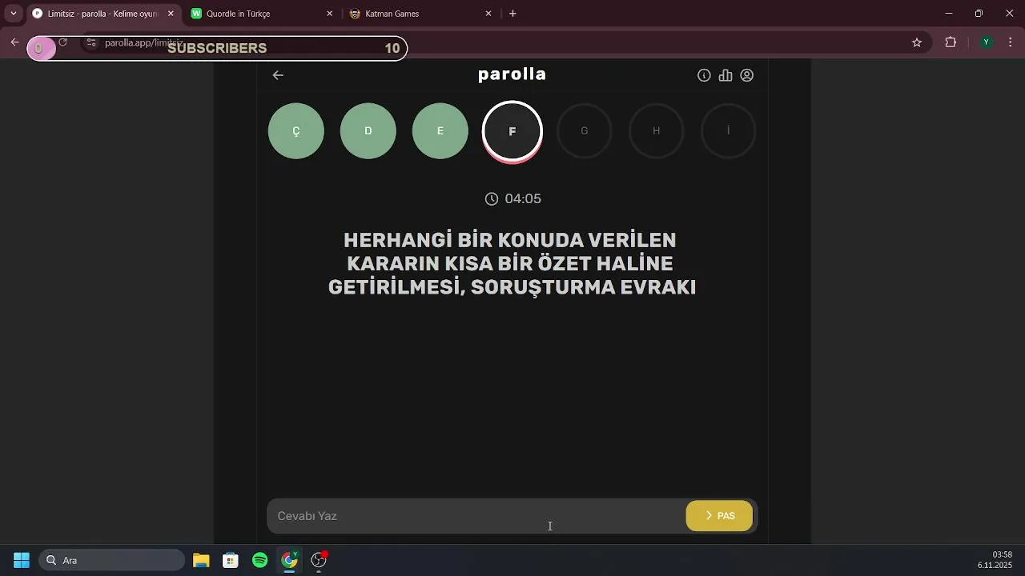1025x576 pixels.
Task: Open the Windows Start menu
Action: pos(22,560)
